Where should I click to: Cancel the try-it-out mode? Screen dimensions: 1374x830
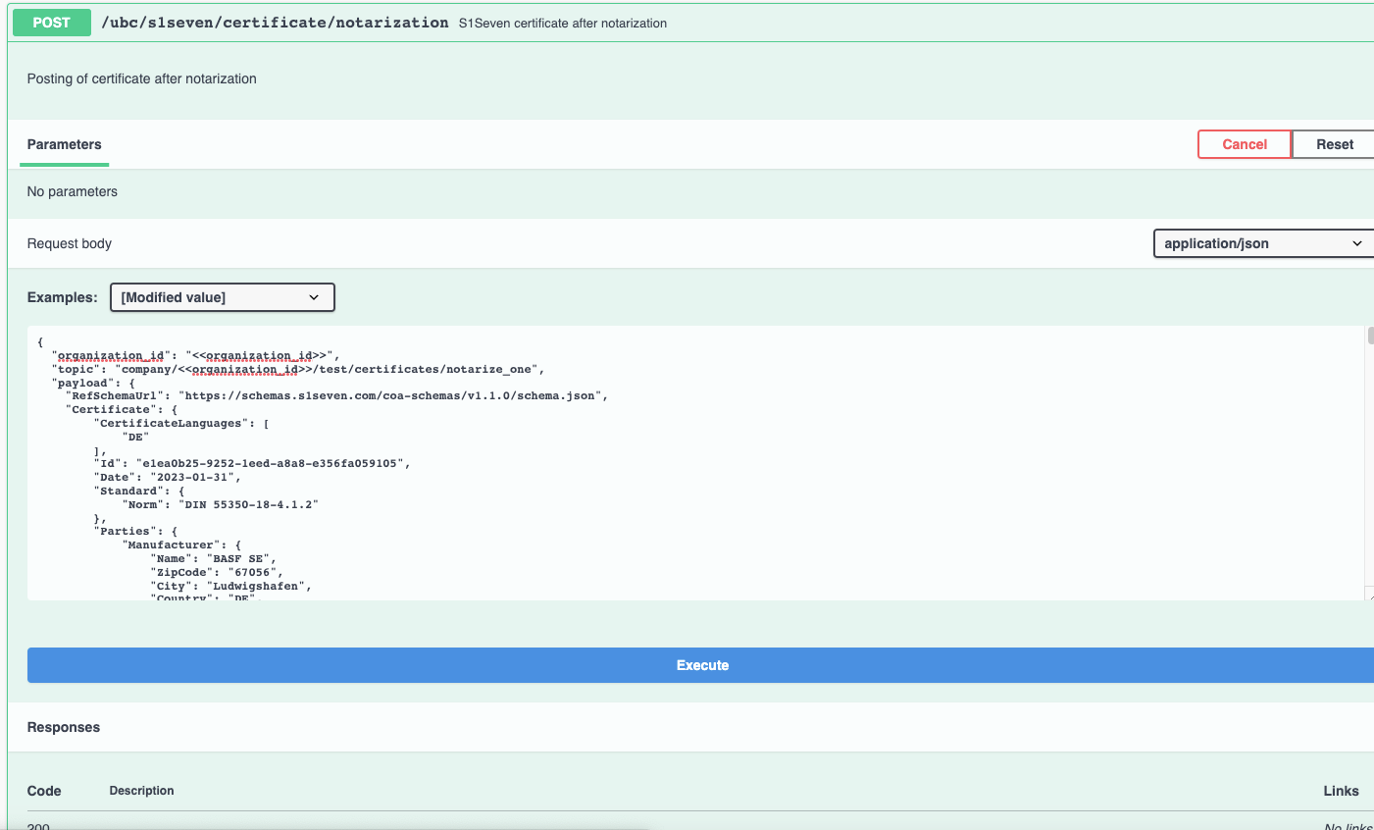pos(1245,144)
